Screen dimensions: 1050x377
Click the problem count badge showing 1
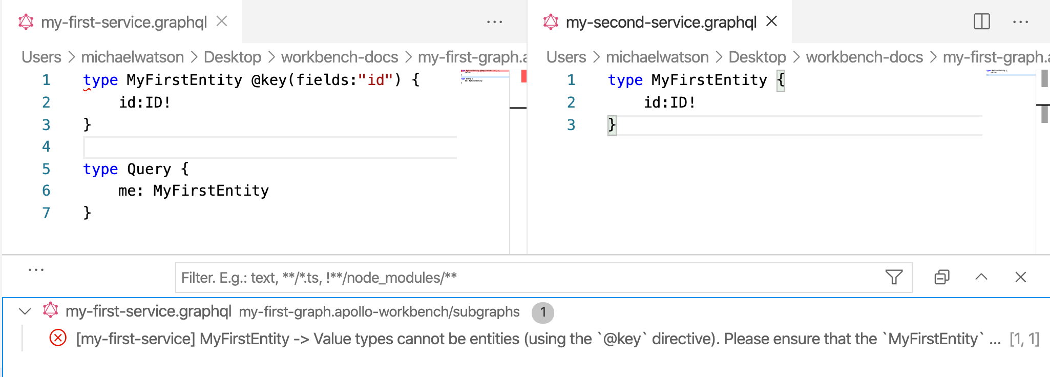point(543,312)
